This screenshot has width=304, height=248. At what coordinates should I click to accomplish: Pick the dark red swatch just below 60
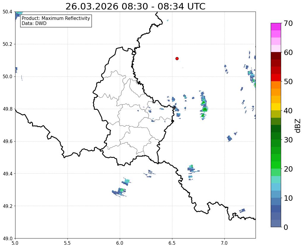(276, 56)
